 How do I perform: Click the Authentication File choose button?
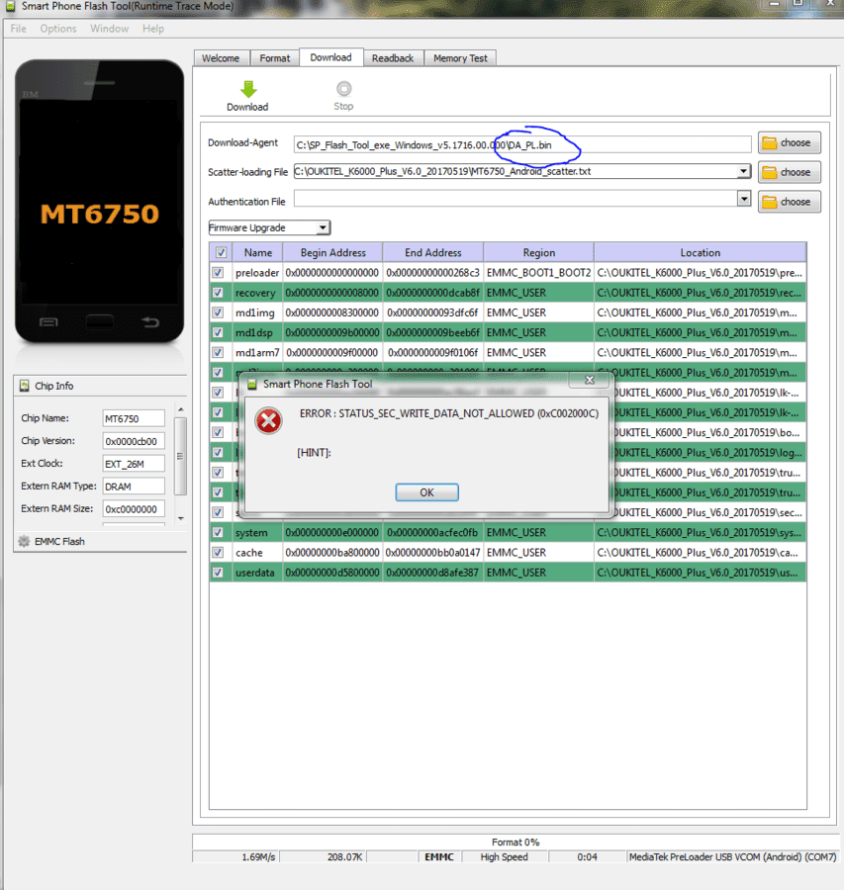[x=789, y=202]
